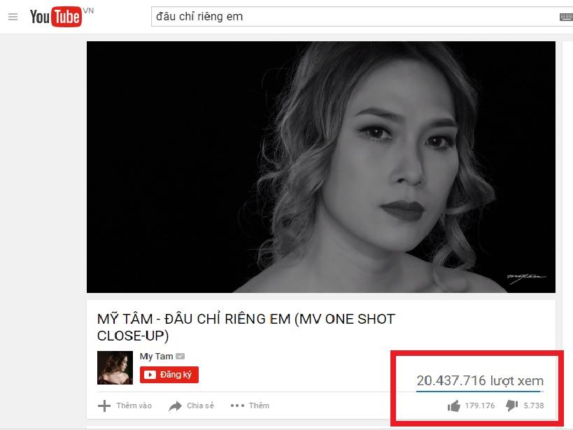Click the My Tam channel avatar thumbnail

[x=115, y=368]
